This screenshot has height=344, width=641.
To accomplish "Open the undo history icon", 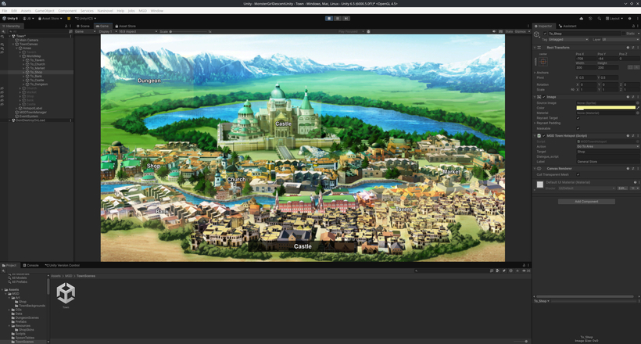I will [590, 19].
